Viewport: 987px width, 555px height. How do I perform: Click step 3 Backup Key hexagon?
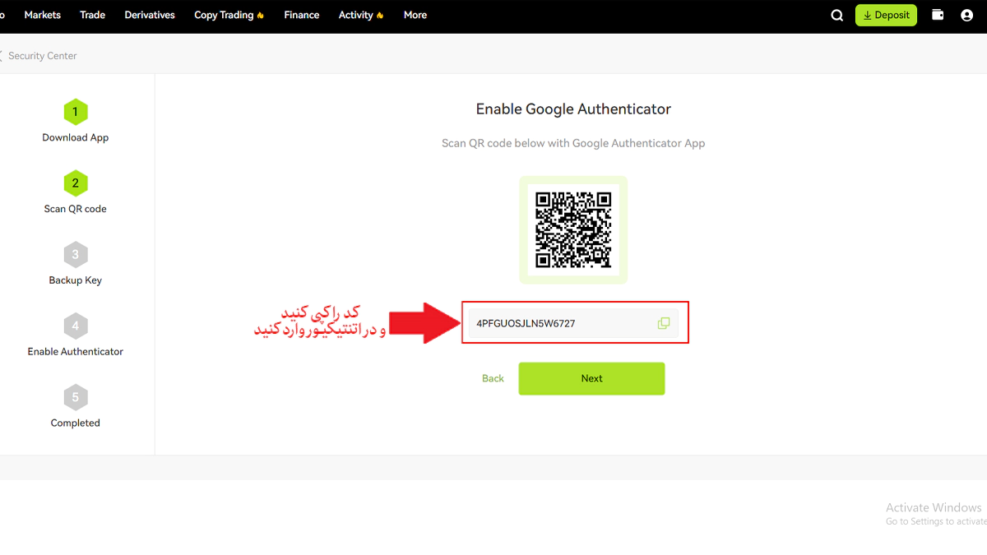pyautogui.click(x=75, y=255)
